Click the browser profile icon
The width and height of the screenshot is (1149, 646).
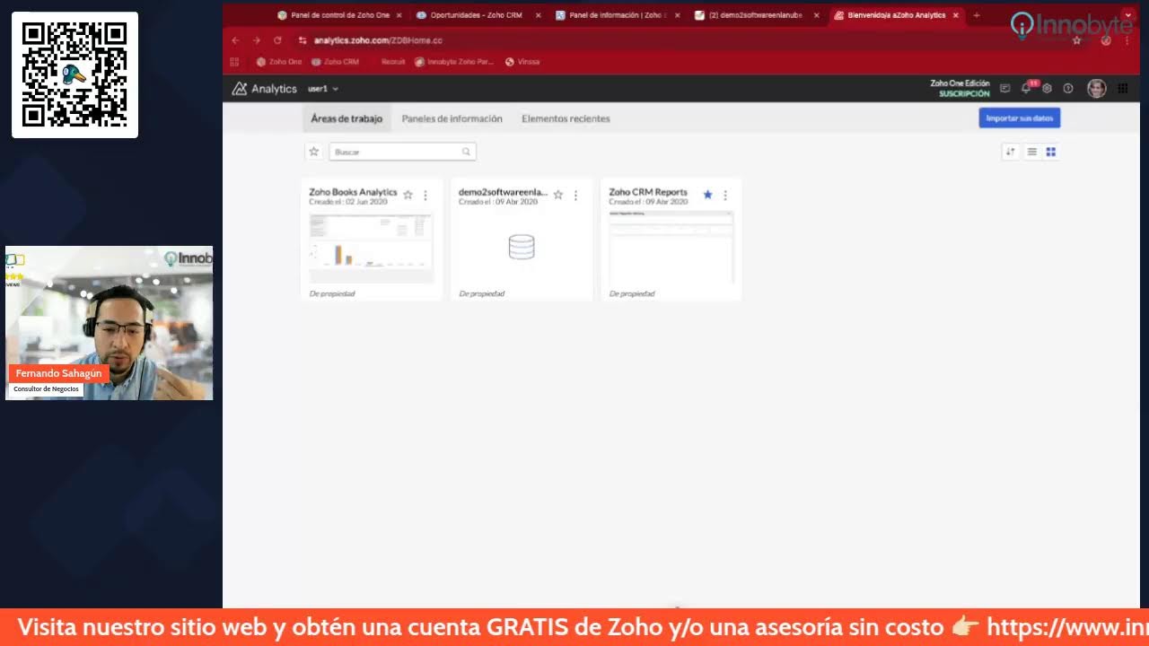(1106, 40)
